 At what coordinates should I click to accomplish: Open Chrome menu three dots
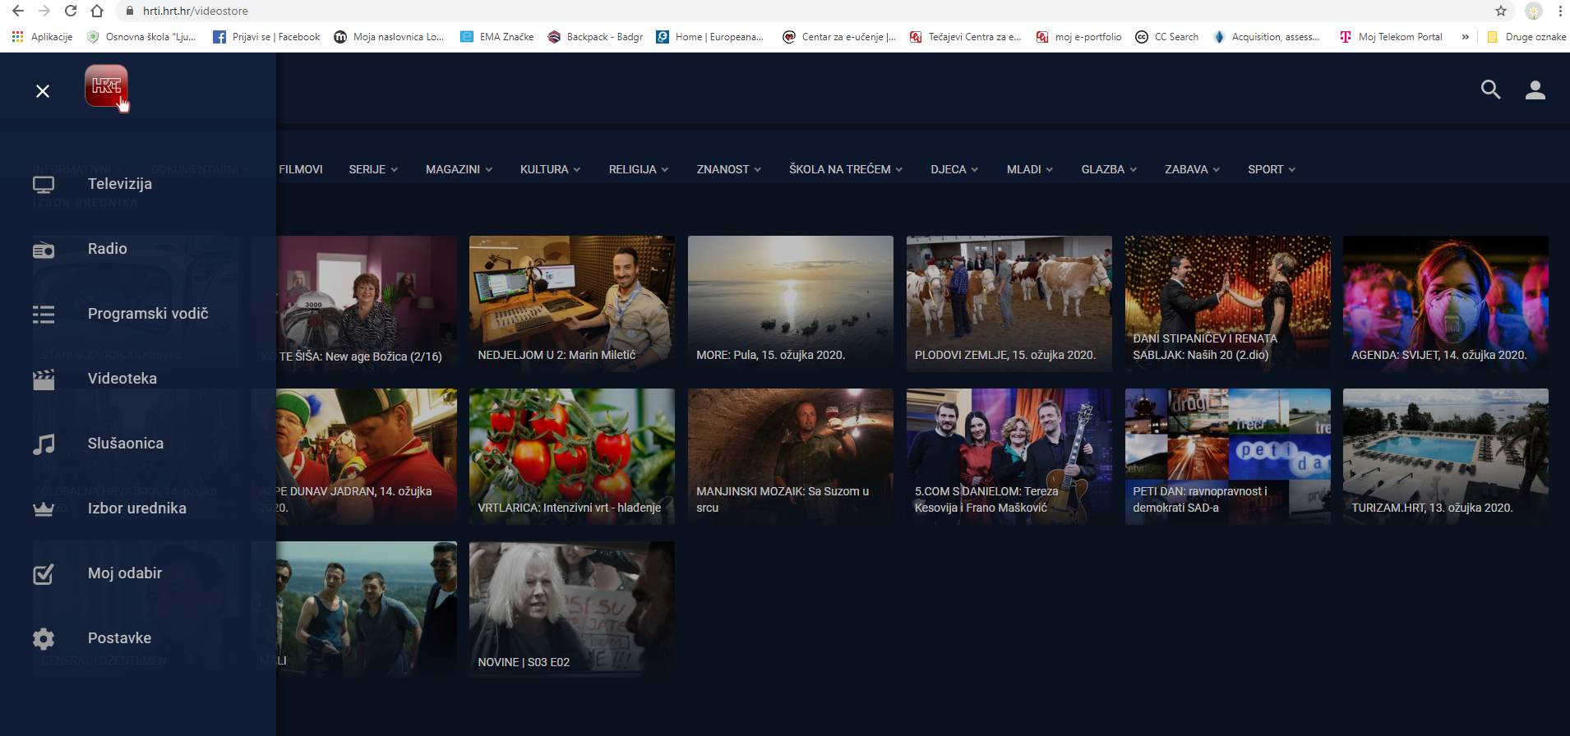[x=1560, y=11]
